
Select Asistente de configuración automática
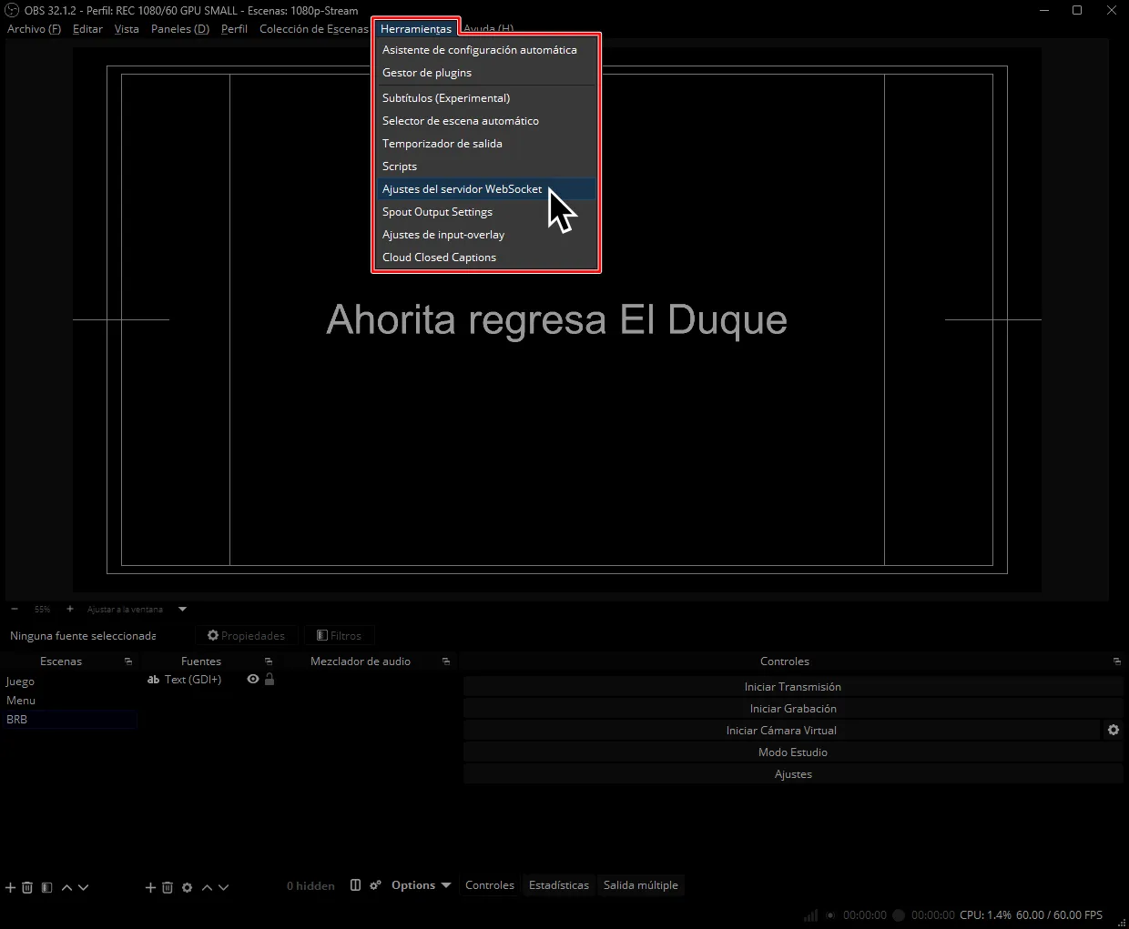[486, 50]
